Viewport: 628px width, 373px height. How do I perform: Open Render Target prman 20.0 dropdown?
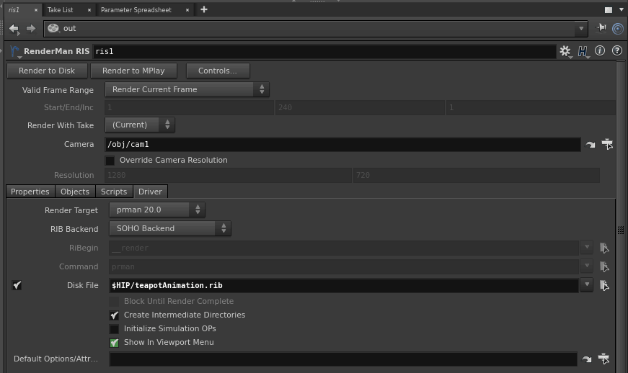point(157,210)
